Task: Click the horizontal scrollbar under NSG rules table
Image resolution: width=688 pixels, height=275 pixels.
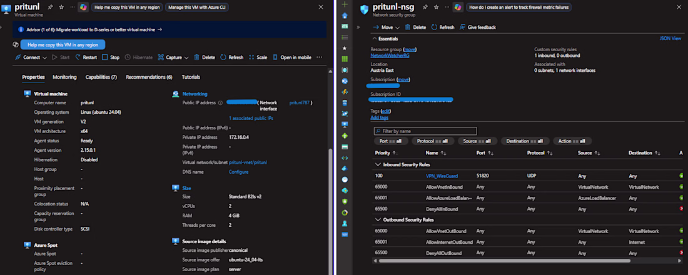Action: pyautogui.click(x=503, y=261)
